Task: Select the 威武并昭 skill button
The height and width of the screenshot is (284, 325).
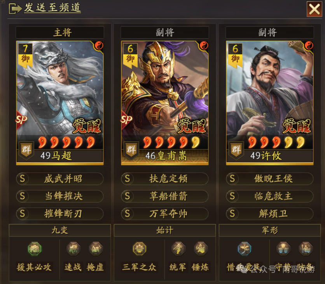Action: [x=60, y=179]
